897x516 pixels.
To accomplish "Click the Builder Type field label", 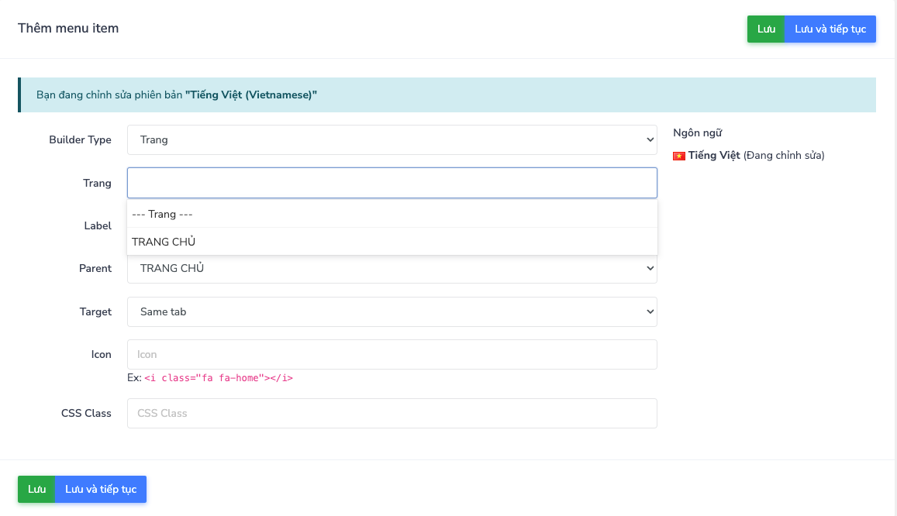I will coord(80,140).
